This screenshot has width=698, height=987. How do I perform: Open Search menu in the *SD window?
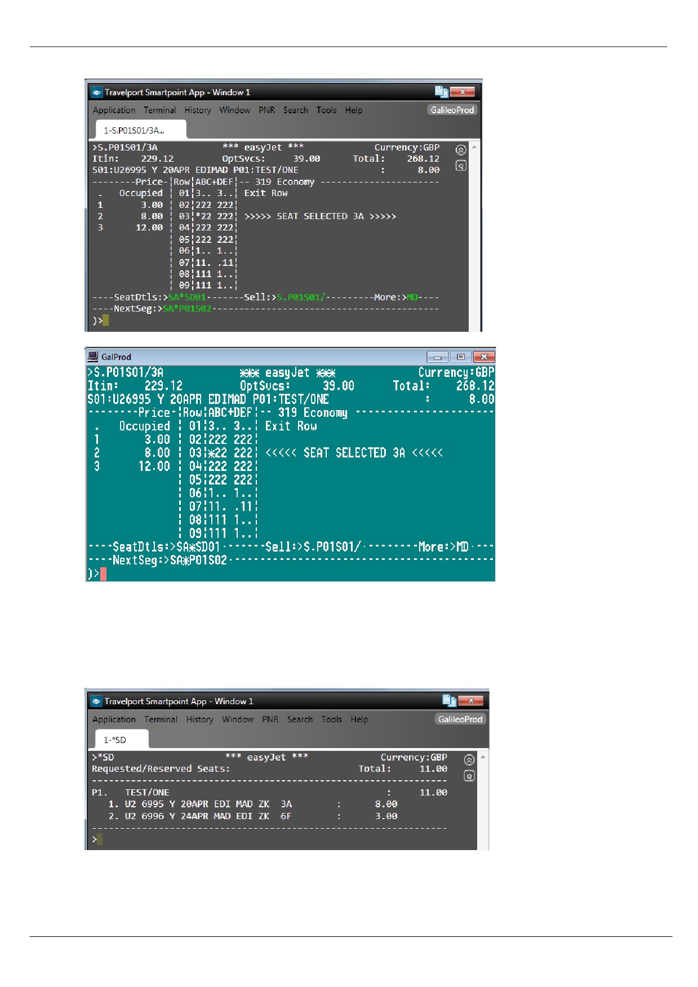point(300,719)
